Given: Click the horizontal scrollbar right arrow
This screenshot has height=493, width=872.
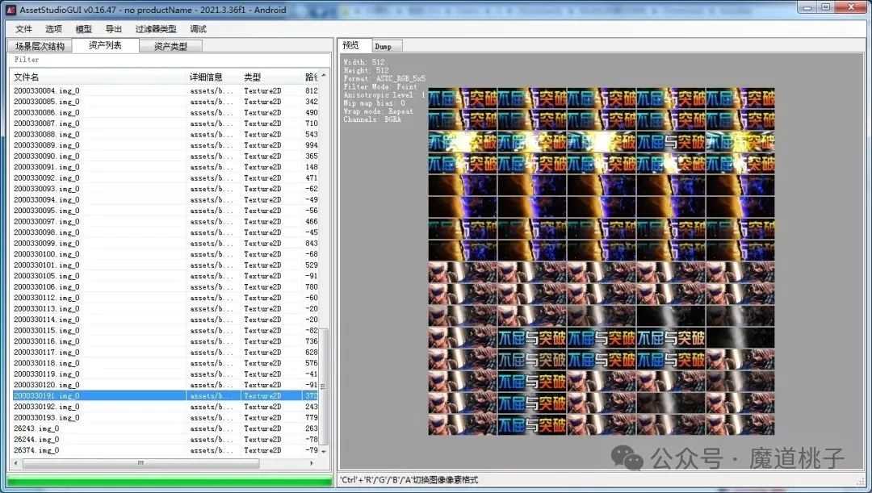Looking at the screenshot, I should point(312,462).
